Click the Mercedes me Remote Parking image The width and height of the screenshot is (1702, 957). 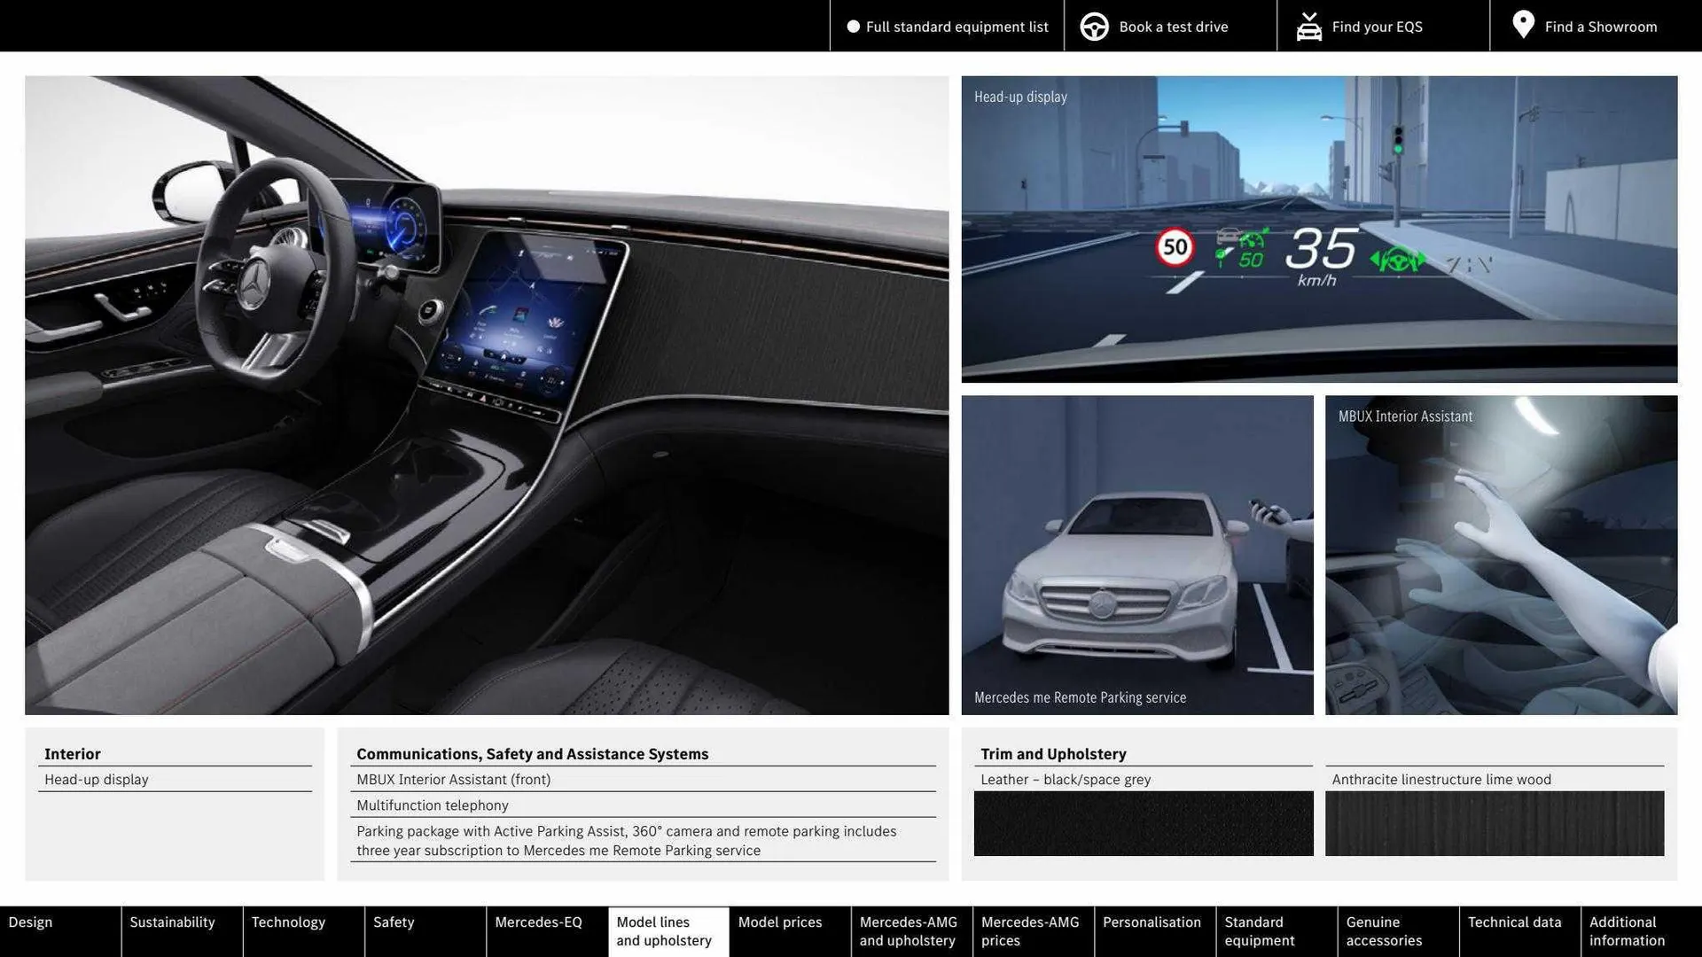(x=1137, y=555)
